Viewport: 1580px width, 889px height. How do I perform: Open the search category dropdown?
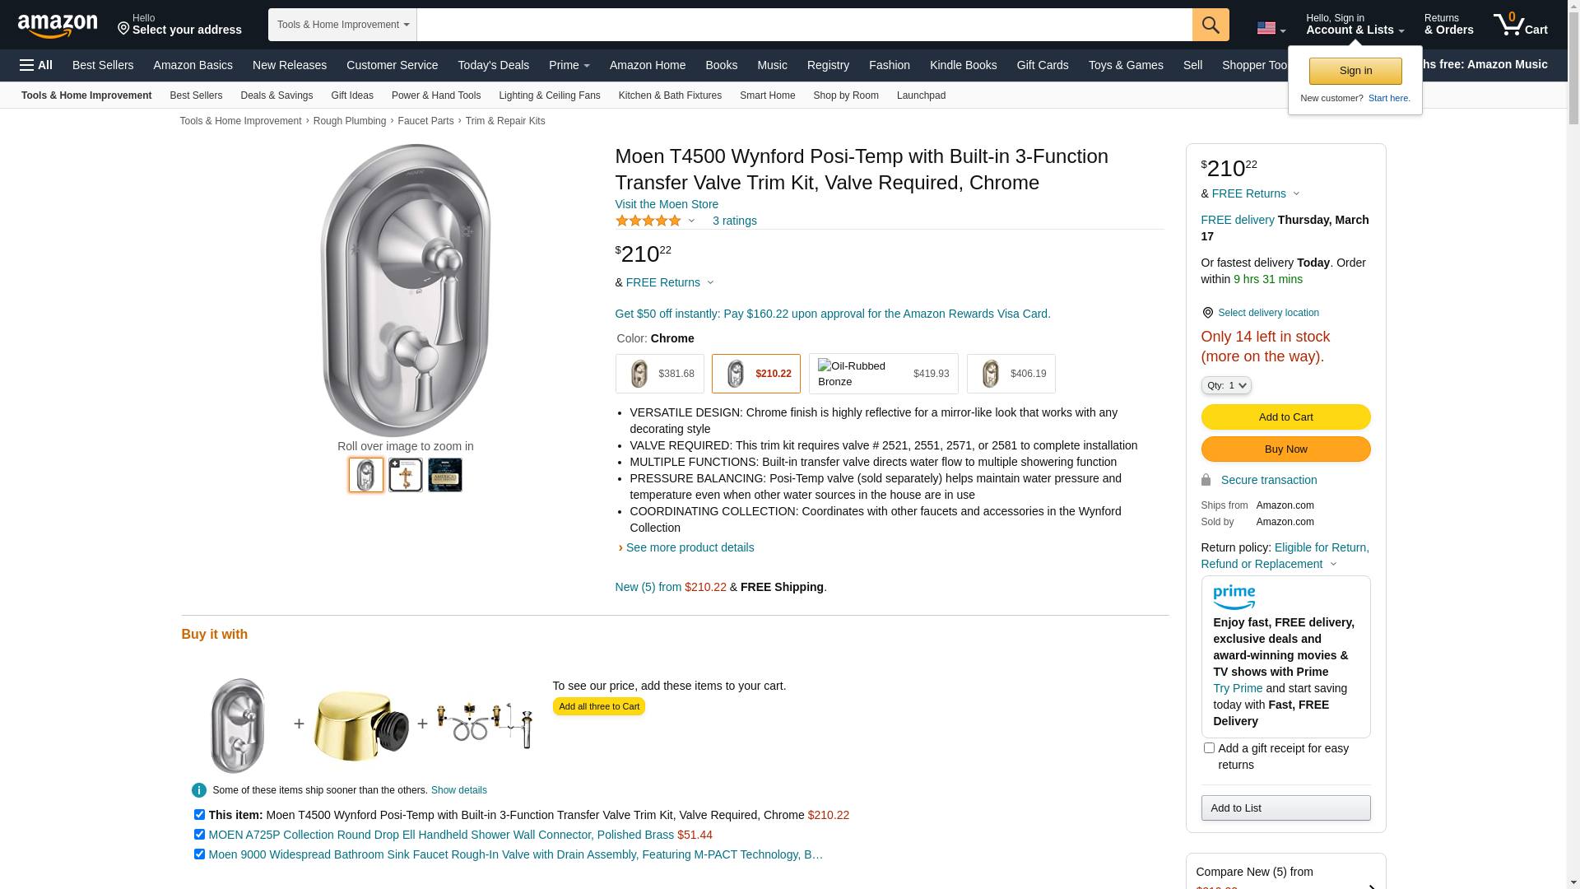click(342, 25)
